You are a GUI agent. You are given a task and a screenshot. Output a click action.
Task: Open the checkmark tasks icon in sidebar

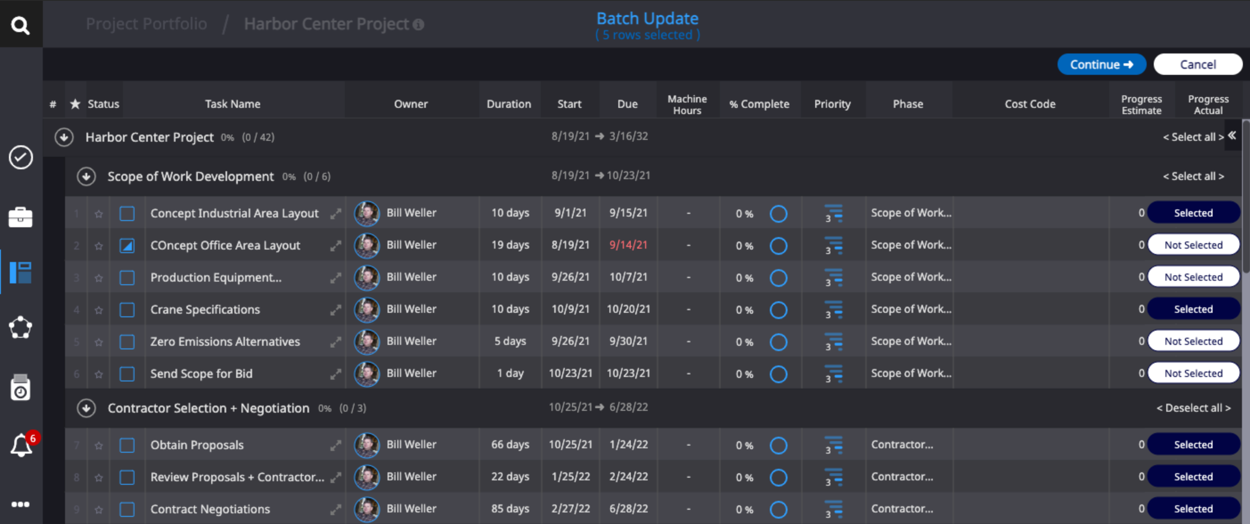pyautogui.click(x=20, y=157)
